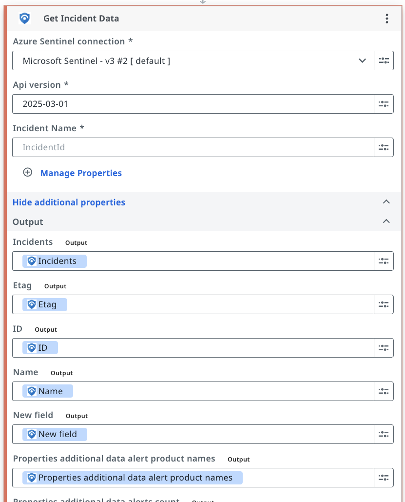This screenshot has width=405, height=502.
Task: Open field options icon beside ID output
Action: (384, 348)
